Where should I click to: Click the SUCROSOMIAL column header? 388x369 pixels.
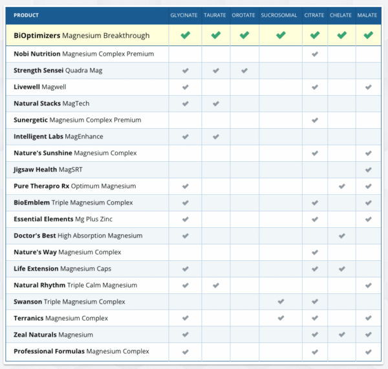pyautogui.click(x=279, y=16)
